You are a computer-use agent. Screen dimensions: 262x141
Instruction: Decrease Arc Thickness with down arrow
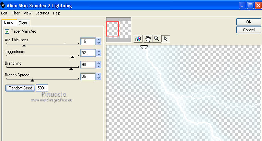(99, 43)
